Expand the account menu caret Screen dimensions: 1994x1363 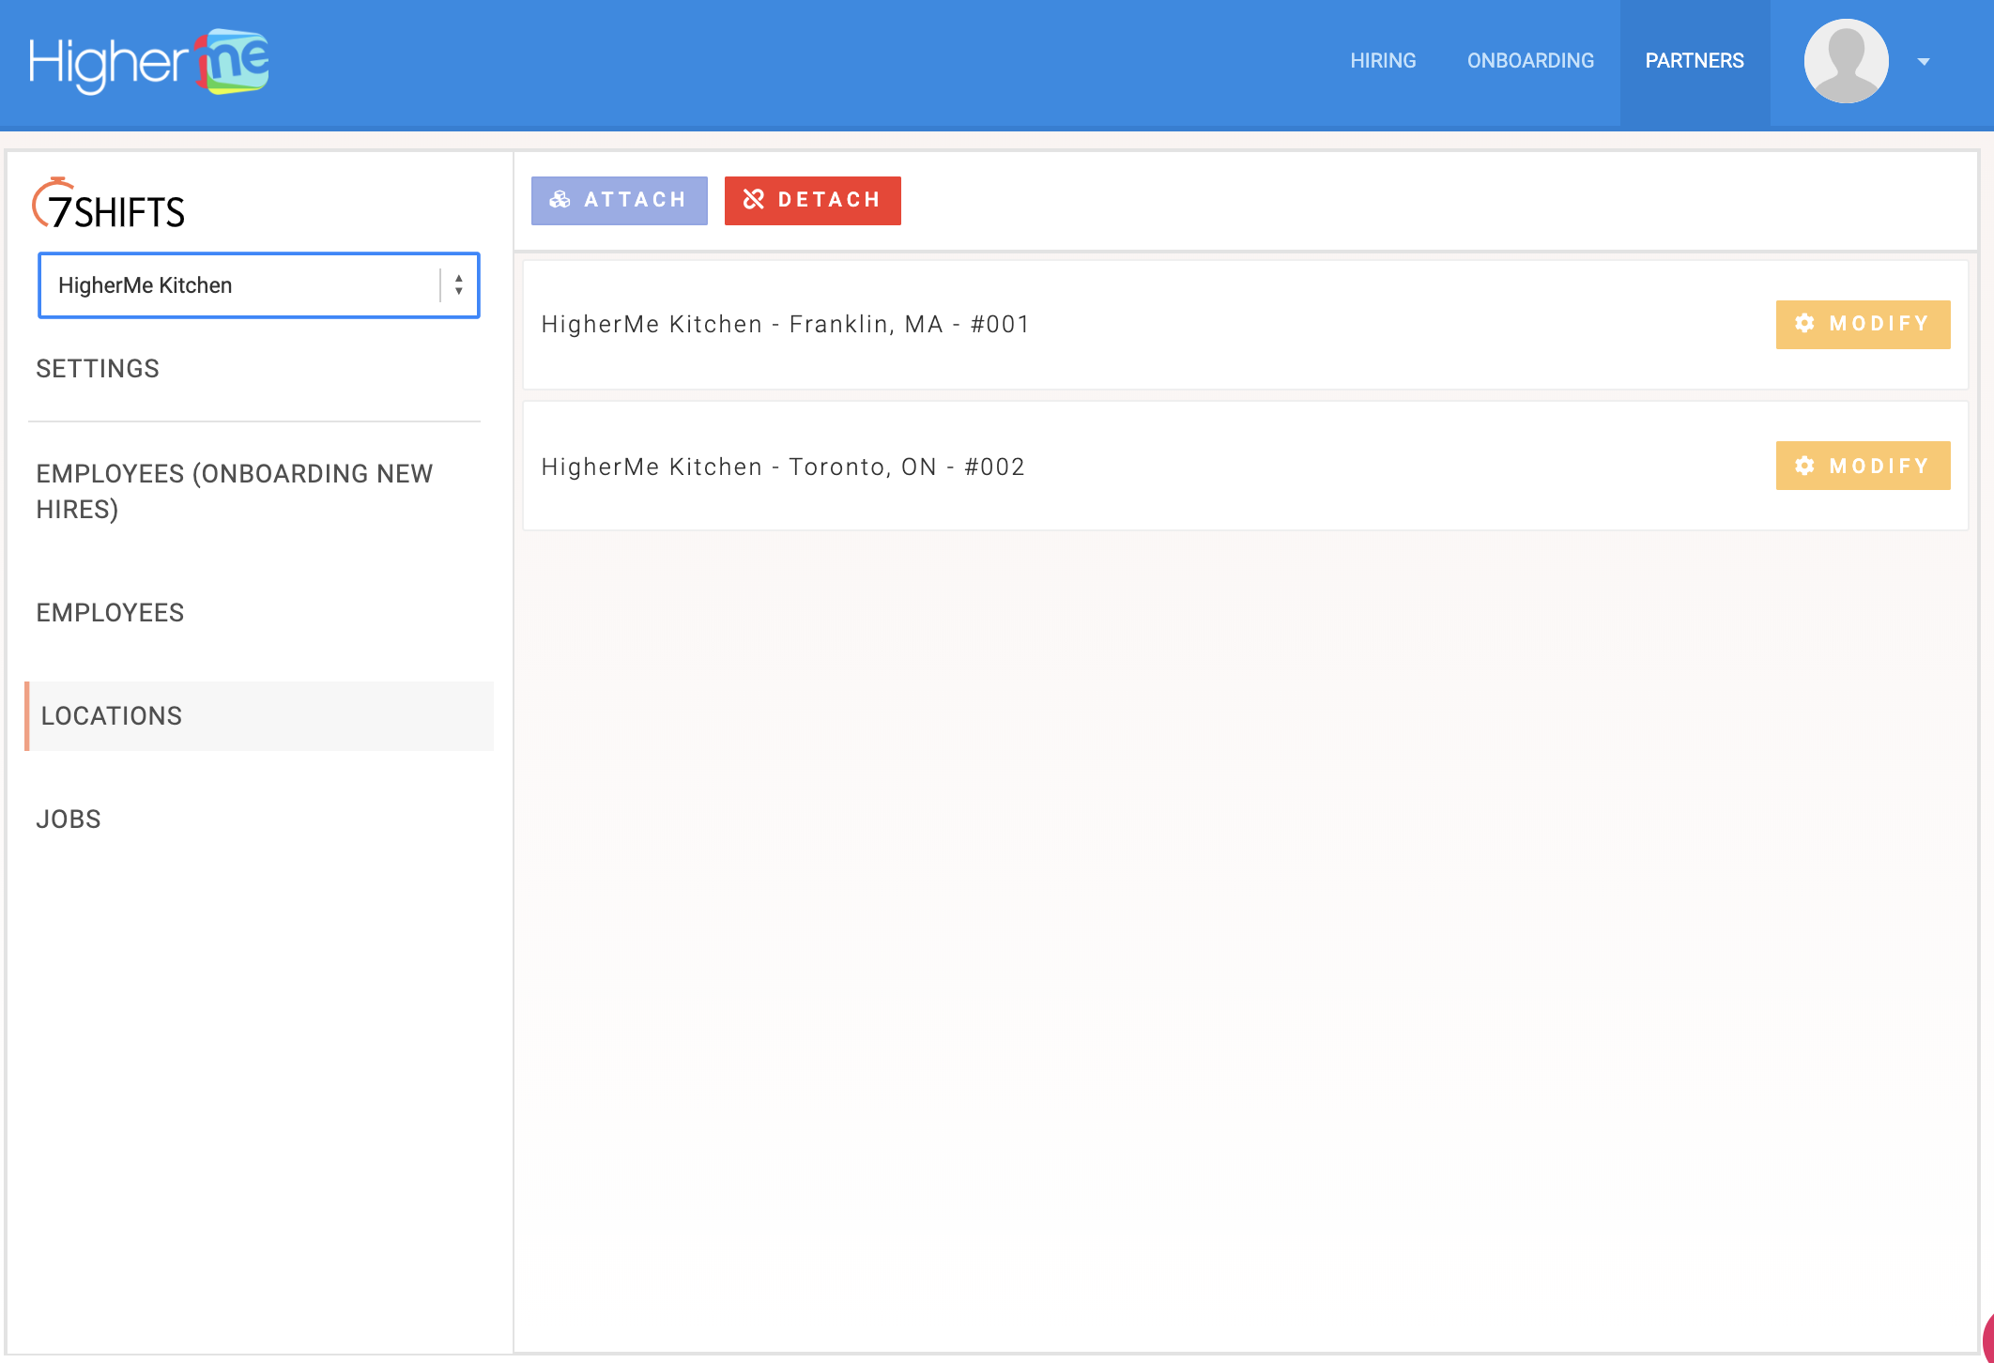[x=1924, y=62]
